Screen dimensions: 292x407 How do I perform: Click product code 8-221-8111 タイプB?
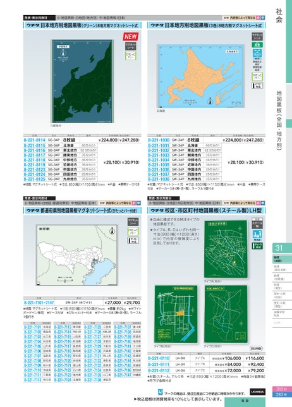pos(159,365)
